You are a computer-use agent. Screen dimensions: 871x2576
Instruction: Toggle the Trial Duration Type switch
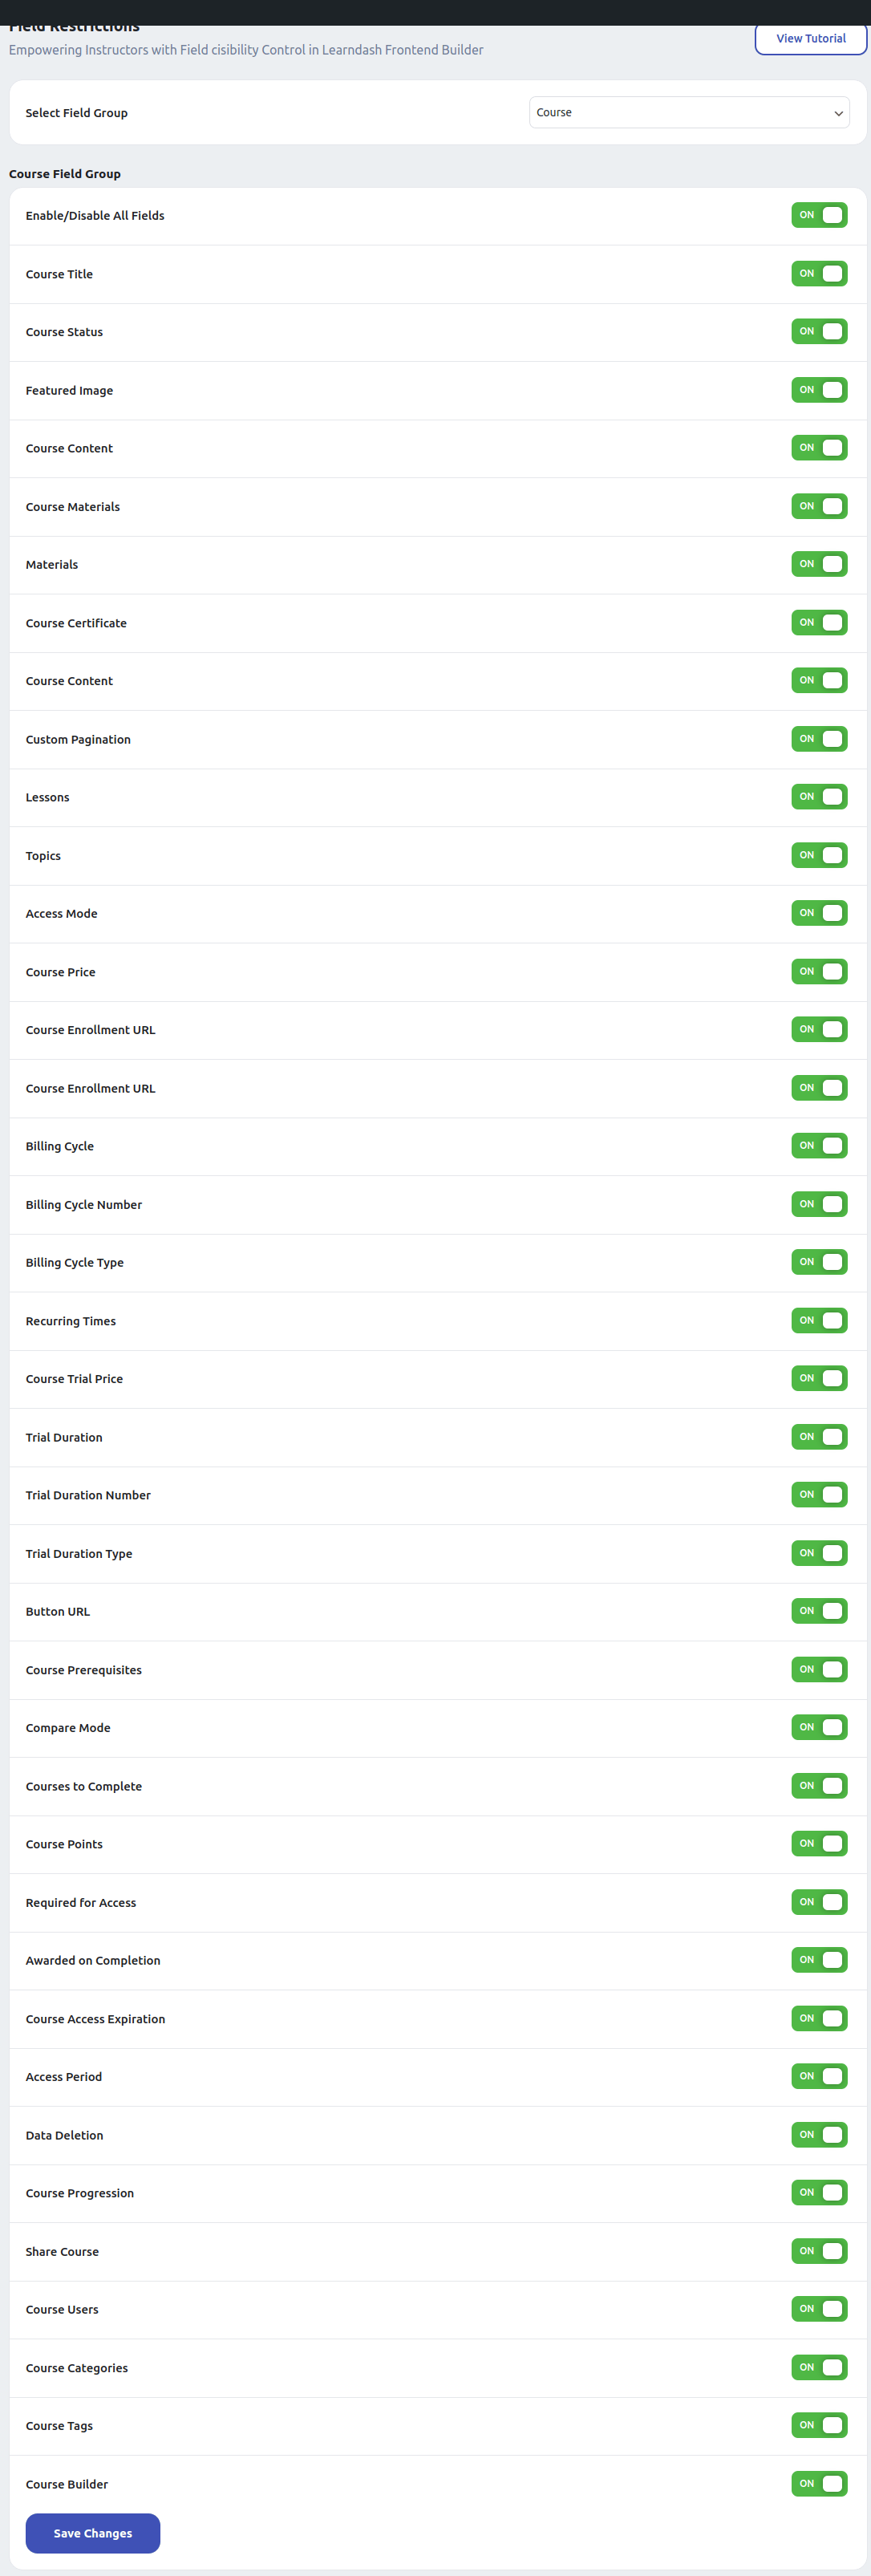pyautogui.click(x=819, y=1553)
